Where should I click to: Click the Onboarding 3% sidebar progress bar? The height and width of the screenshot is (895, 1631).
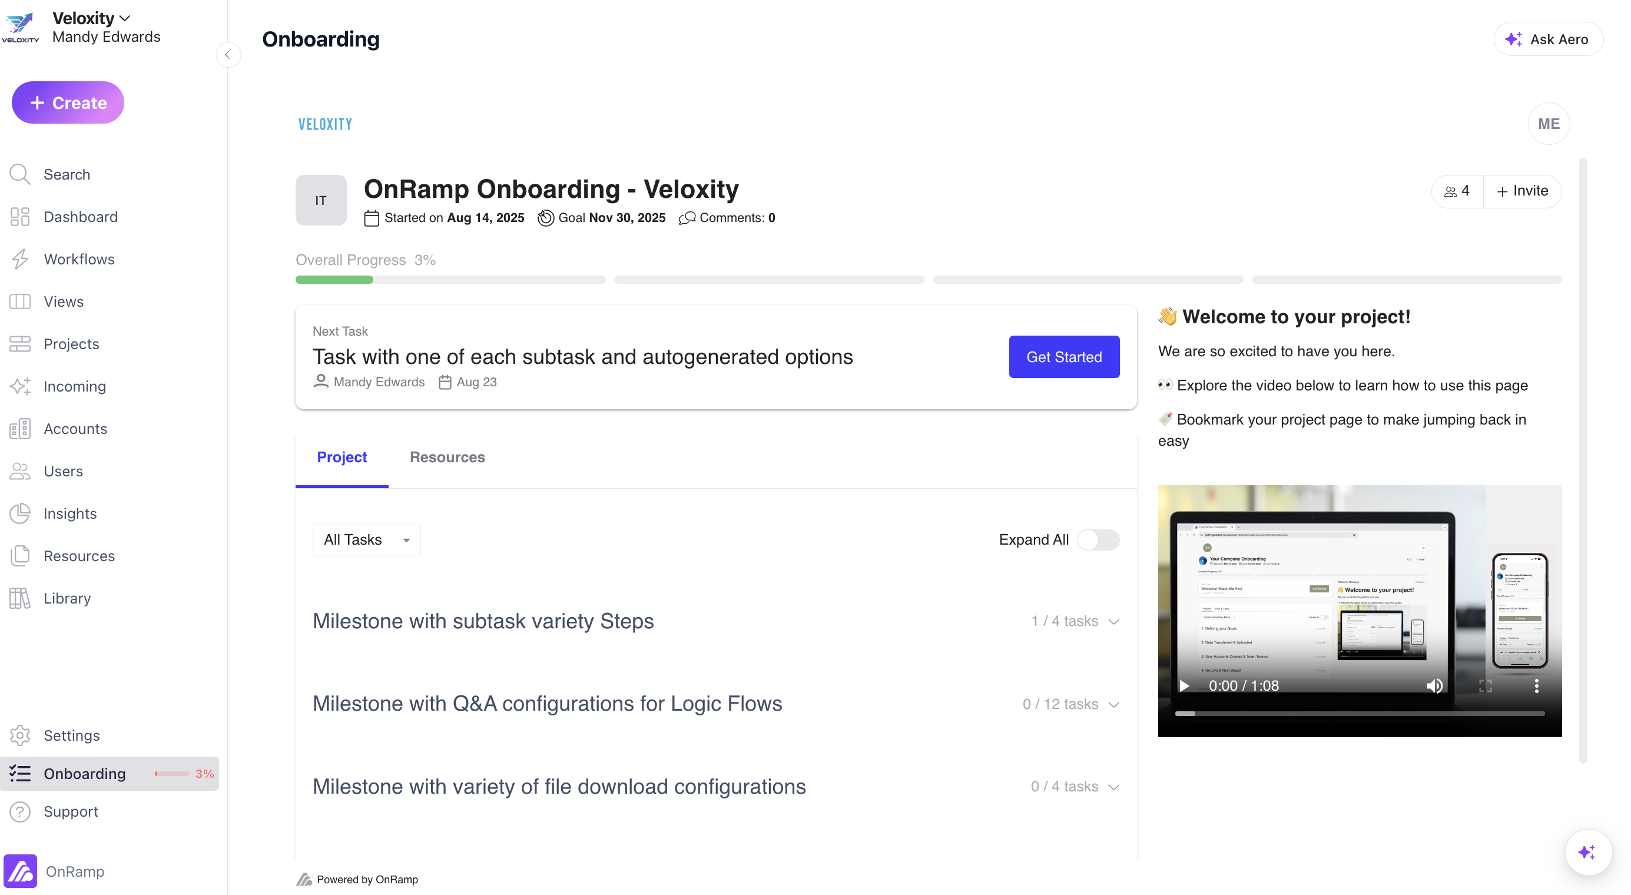(171, 774)
